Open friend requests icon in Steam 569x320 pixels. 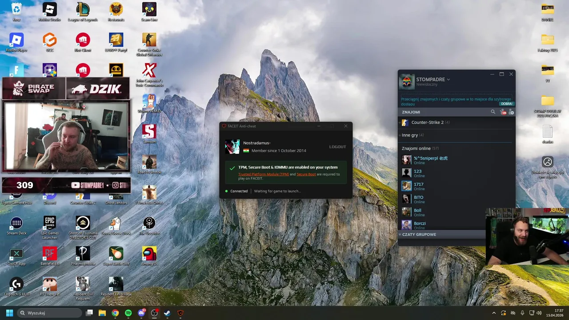[503, 112]
